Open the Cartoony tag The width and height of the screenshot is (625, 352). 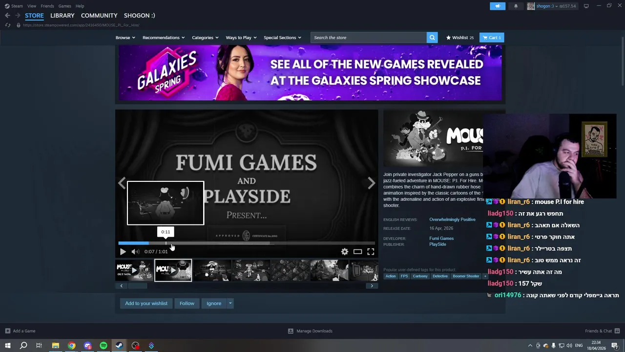pyautogui.click(x=420, y=276)
